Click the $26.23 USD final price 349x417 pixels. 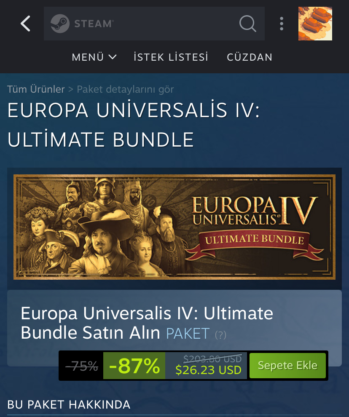click(x=209, y=370)
